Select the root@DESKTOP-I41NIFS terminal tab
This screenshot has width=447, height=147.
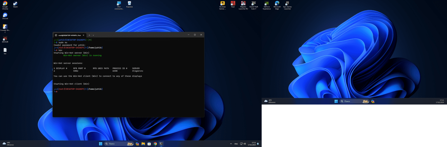[x=69, y=35]
